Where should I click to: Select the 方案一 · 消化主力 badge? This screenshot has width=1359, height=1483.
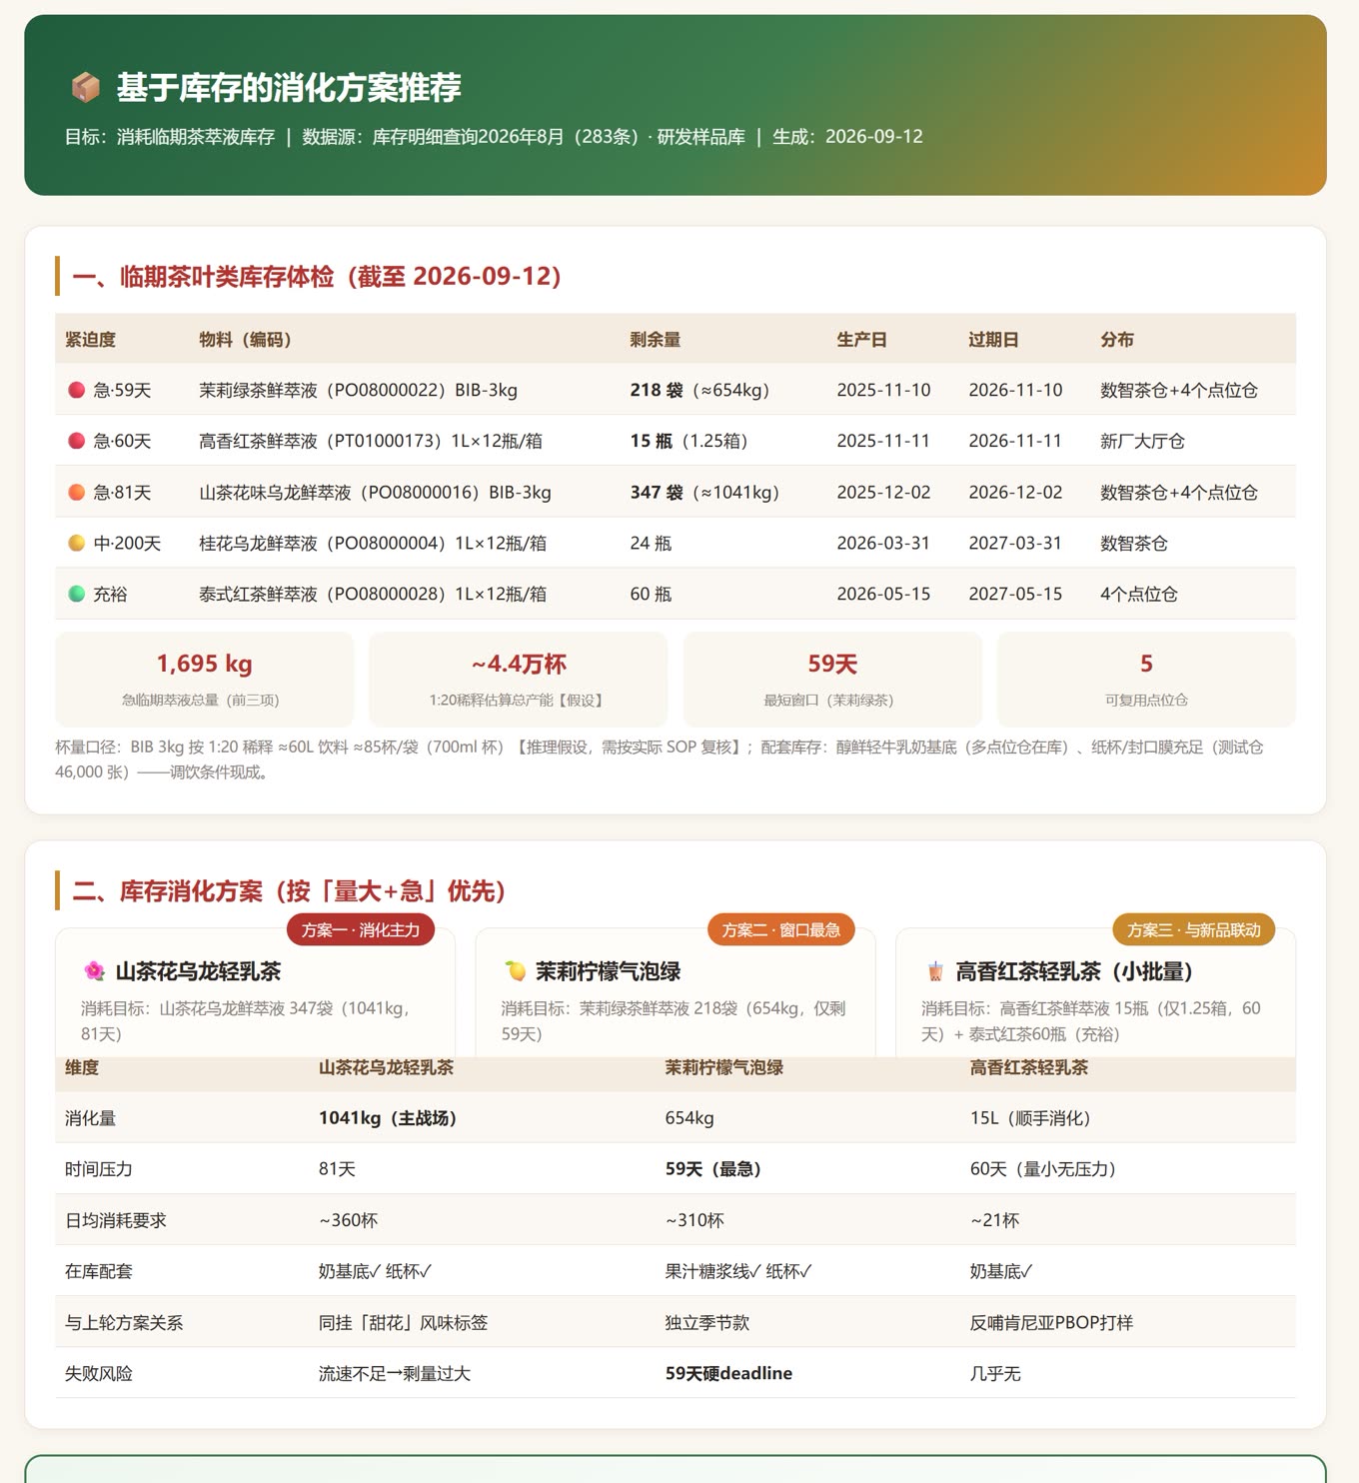[x=361, y=929]
